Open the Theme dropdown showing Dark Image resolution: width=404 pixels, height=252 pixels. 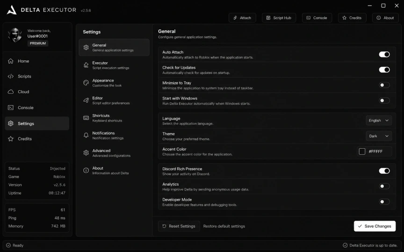tap(379, 136)
